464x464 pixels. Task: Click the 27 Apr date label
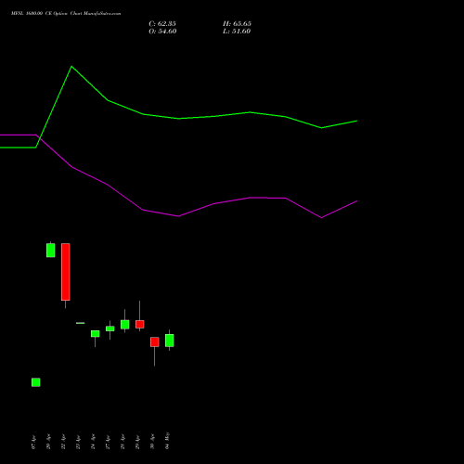click(108, 442)
